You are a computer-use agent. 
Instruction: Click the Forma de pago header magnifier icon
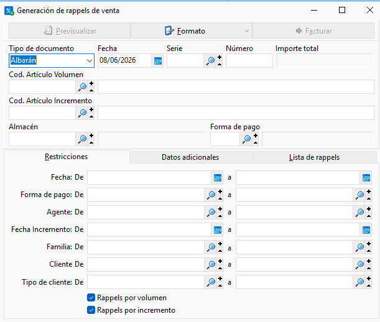pyautogui.click(x=247, y=139)
